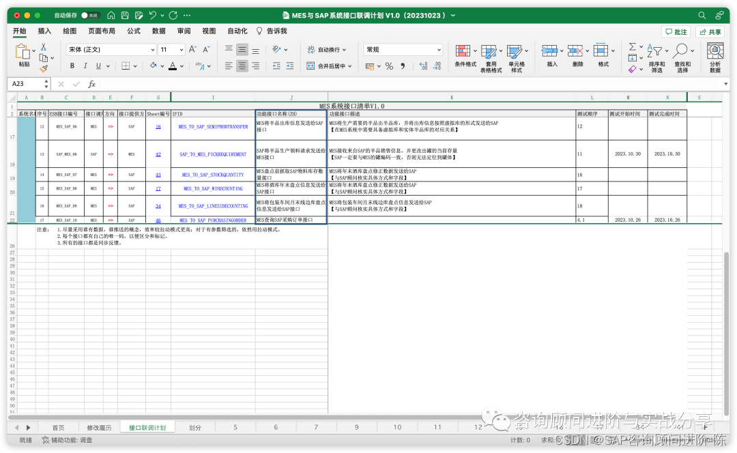Open the link MES_TO_SAP_SEMIPRODTRANSFER
The image size is (737, 453).
point(213,127)
